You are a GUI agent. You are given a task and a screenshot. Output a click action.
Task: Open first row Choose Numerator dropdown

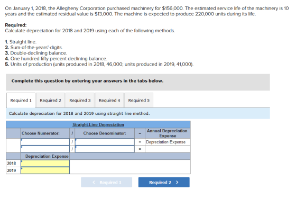45,142
